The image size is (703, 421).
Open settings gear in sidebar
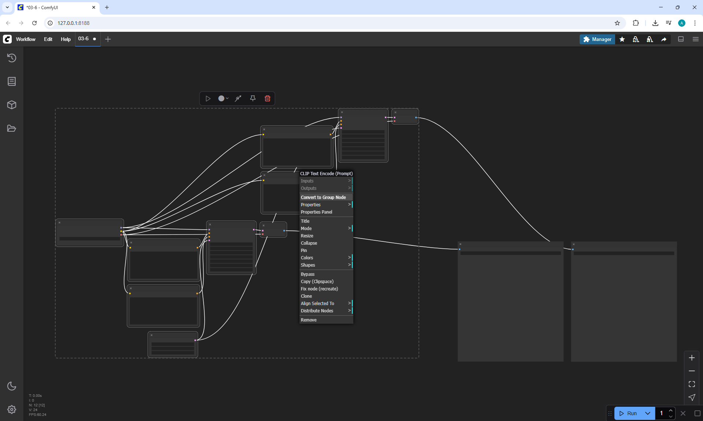[x=12, y=409]
